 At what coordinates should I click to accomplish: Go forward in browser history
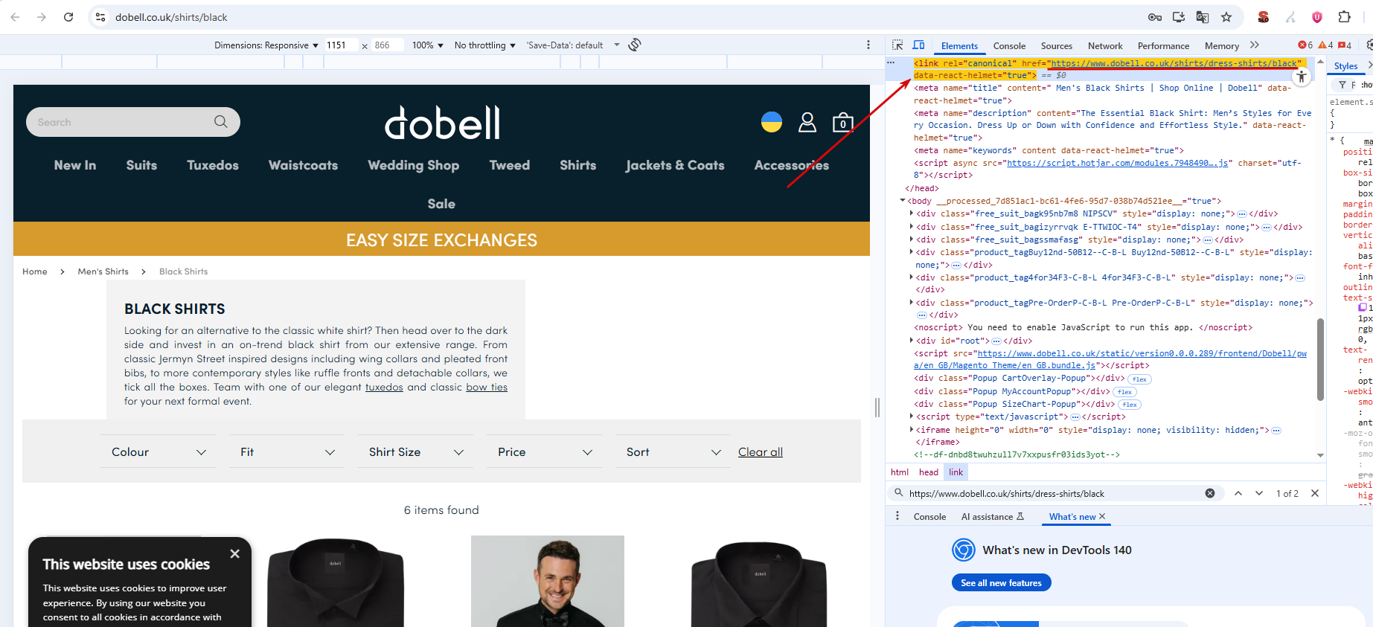(42, 17)
